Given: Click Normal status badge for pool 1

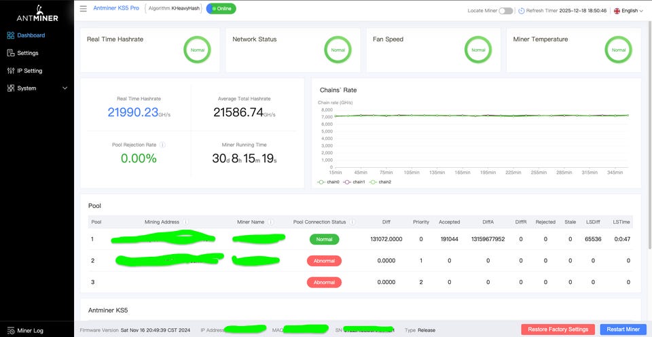Looking at the screenshot, I should pyautogui.click(x=325, y=239).
